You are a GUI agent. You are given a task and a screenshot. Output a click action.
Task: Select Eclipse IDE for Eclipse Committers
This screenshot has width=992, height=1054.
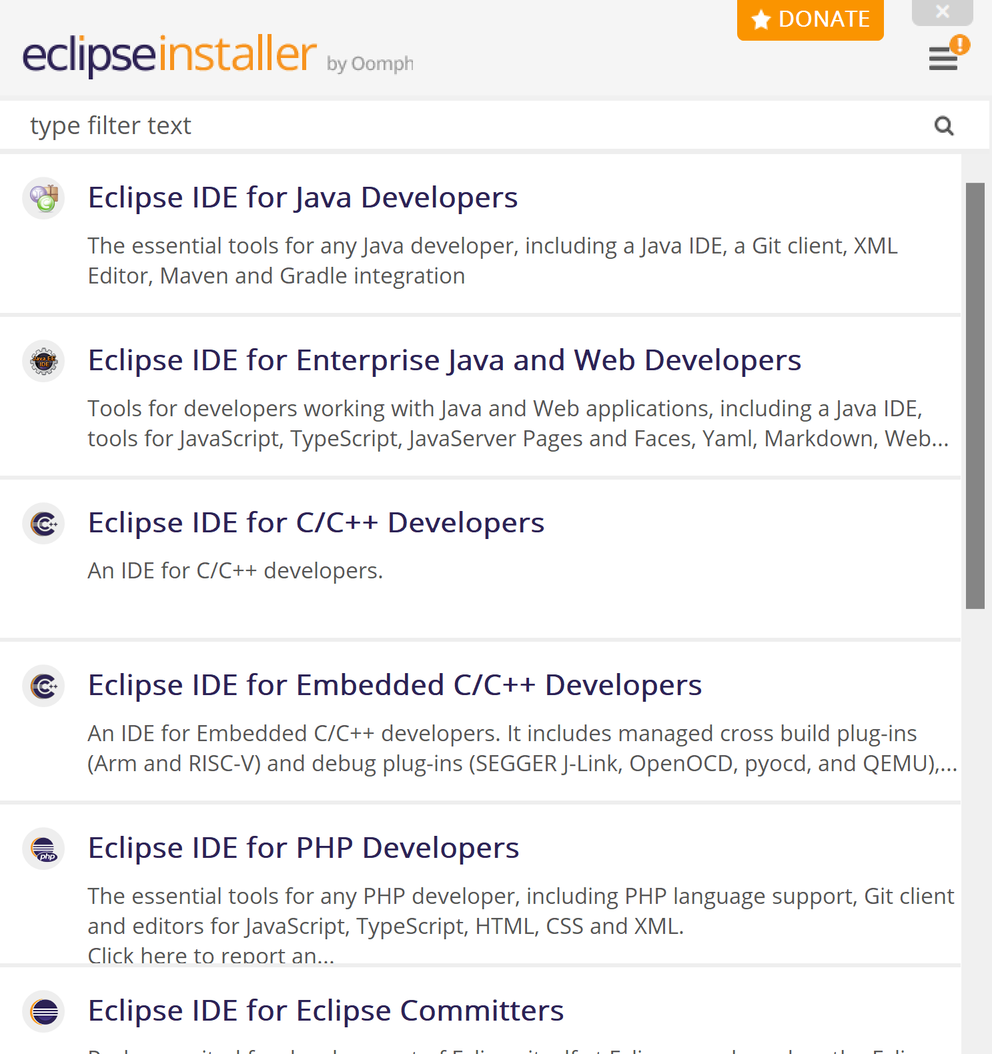point(326,1011)
